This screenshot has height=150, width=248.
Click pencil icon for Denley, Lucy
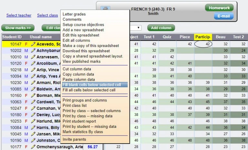click(x=33, y=115)
